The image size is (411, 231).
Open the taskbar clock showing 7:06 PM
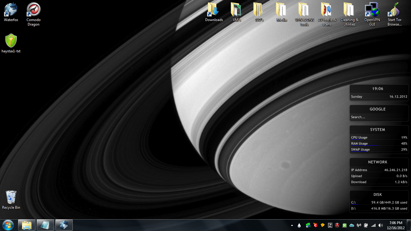click(x=396, y=225)
